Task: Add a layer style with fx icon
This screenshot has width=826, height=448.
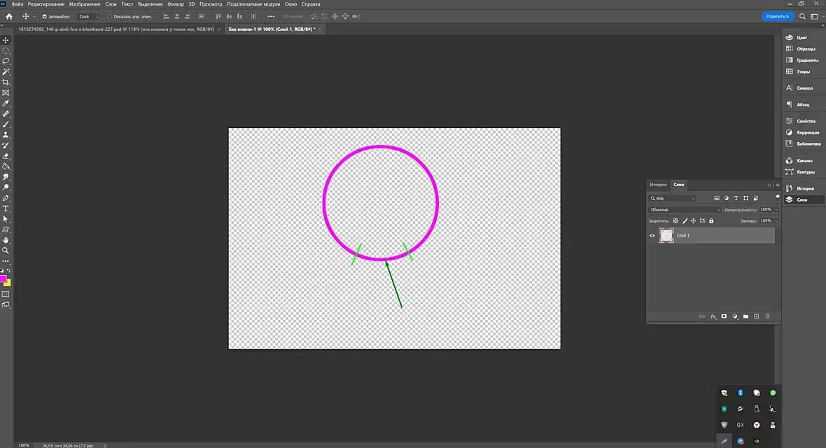Action: tap(713, 316)
